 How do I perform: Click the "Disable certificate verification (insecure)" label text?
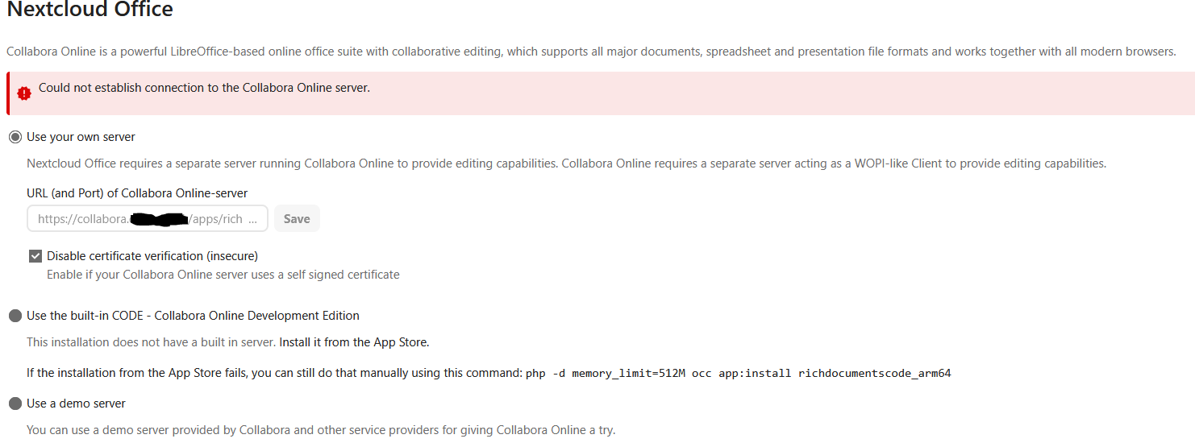point(152,256)
